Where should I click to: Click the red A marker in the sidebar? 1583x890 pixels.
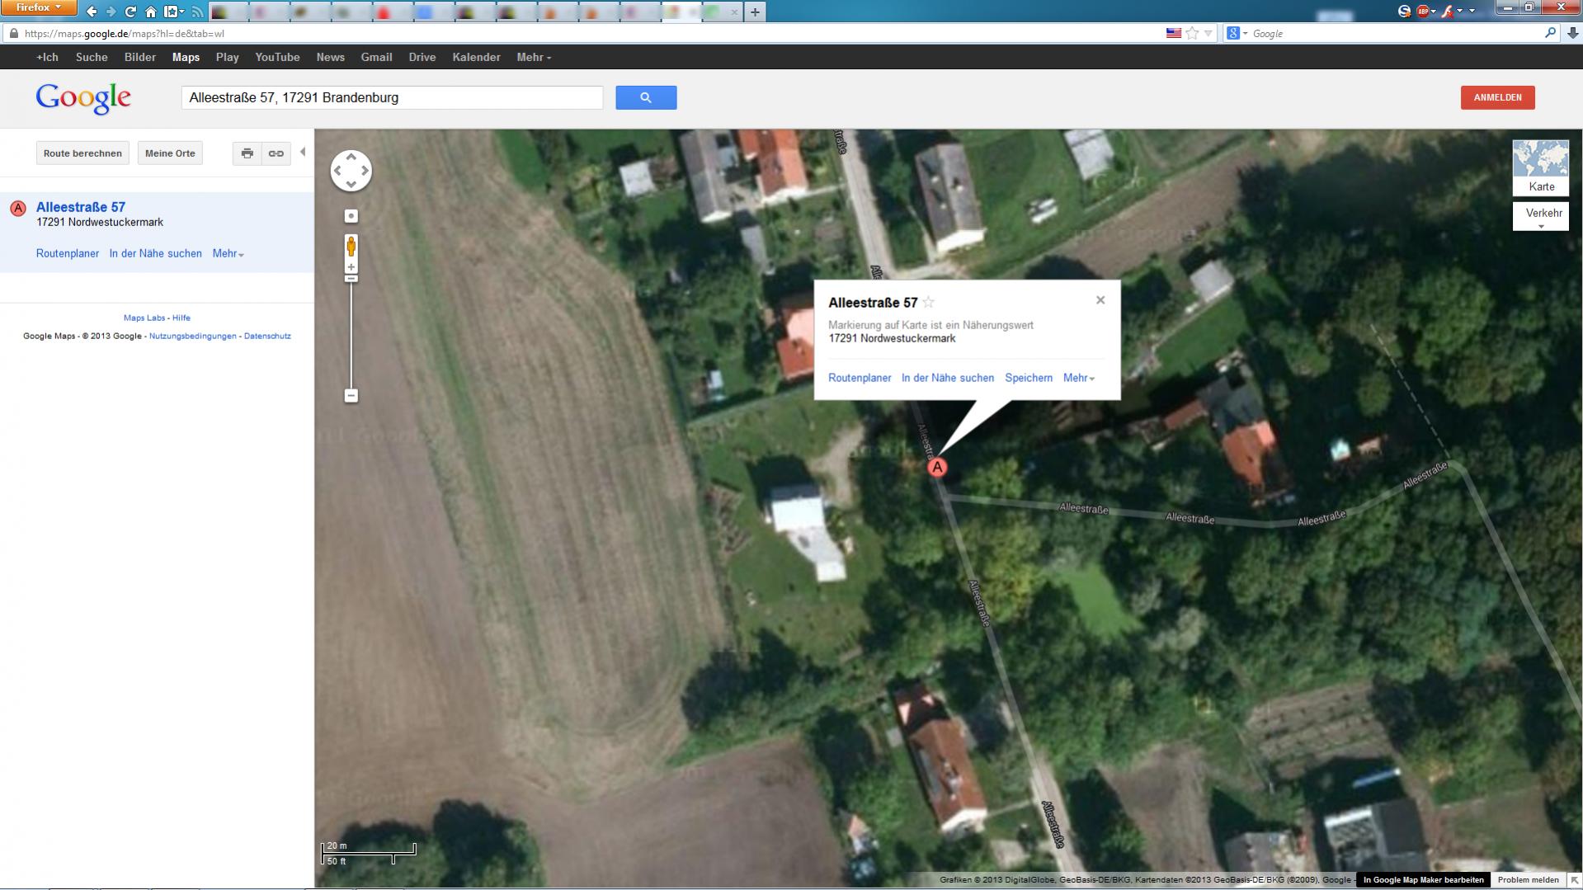point(18,209)
